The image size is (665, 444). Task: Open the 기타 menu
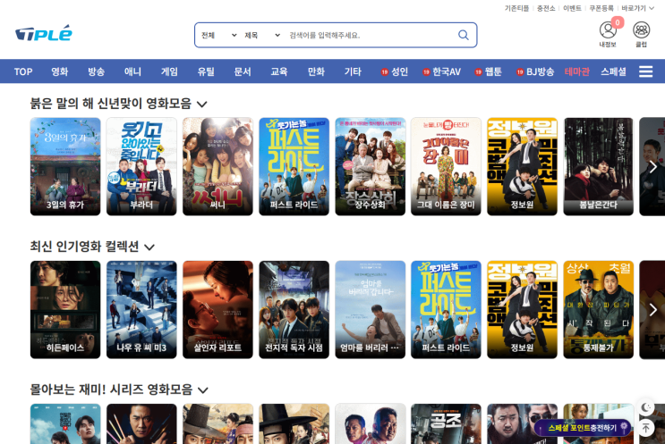(353, 71)
